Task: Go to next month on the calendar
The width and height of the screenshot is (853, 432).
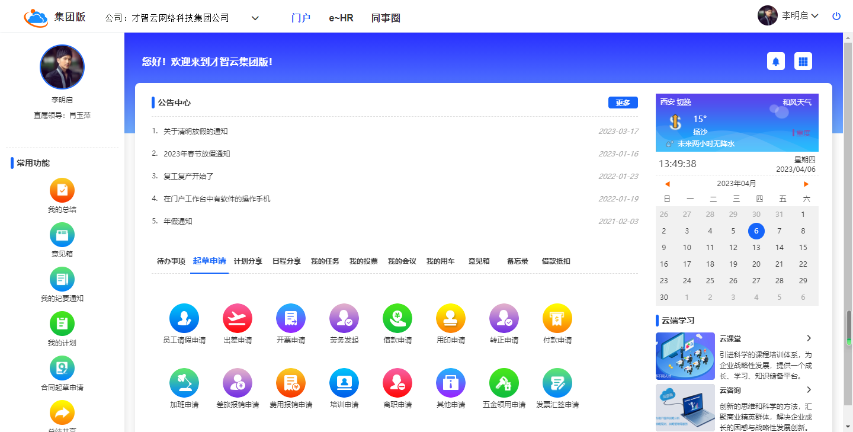Action: 806,184
